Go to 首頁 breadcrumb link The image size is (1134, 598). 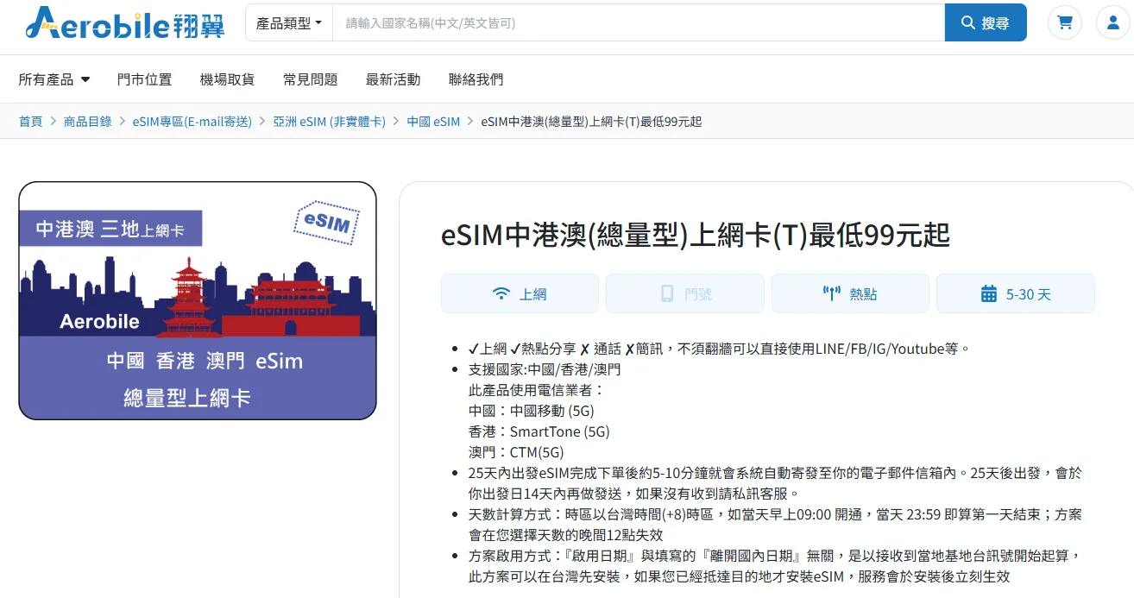point(30,122)
